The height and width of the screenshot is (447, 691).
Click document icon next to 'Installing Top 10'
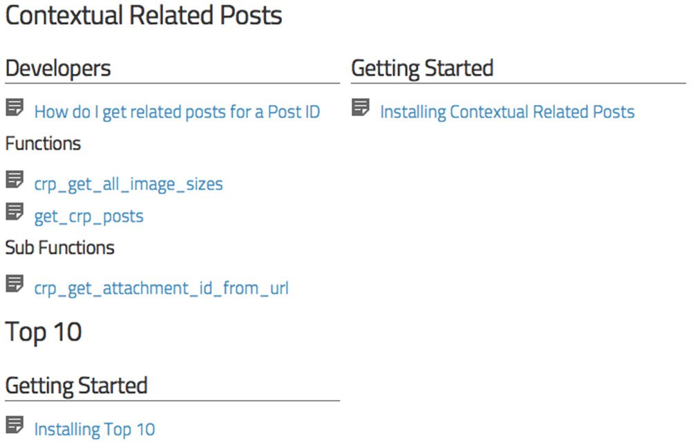click(15, 424)
